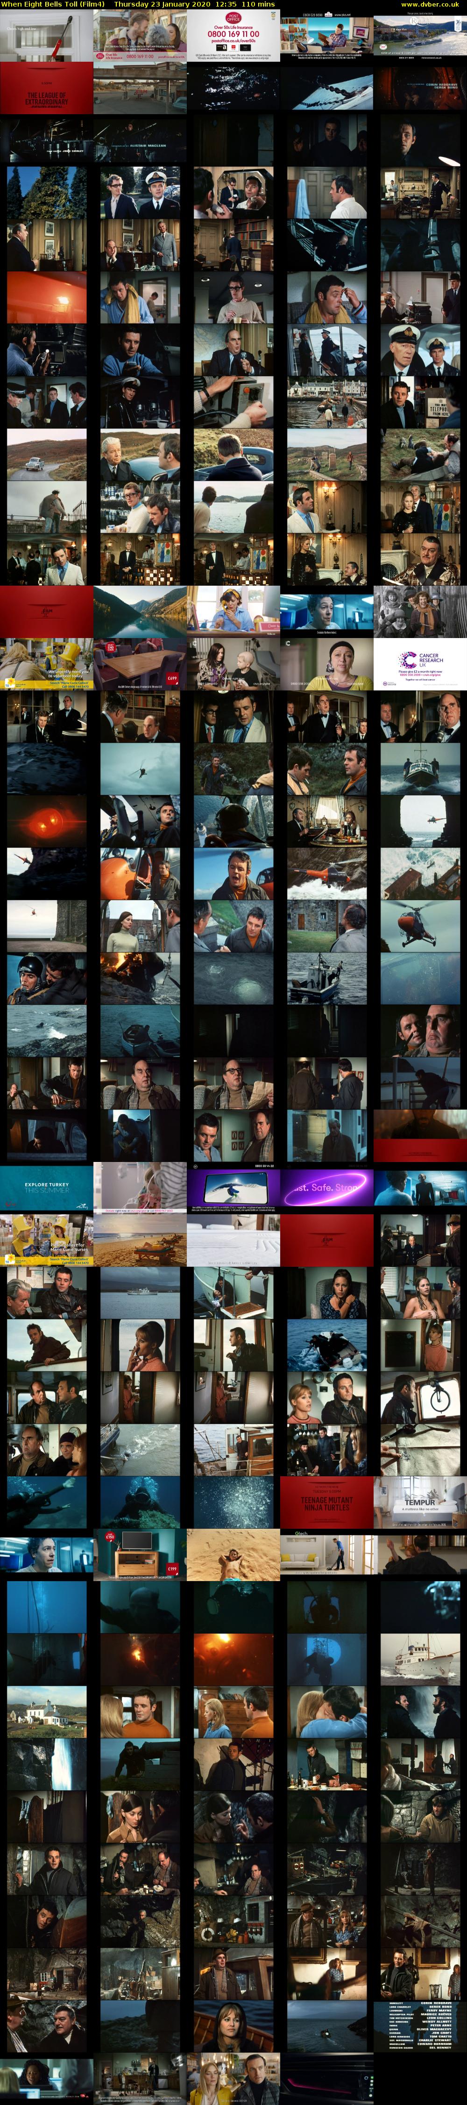Screen dimensions: 467x2105
Task: Open the two red glowing lights thumbnail
Action: [47, 820]
